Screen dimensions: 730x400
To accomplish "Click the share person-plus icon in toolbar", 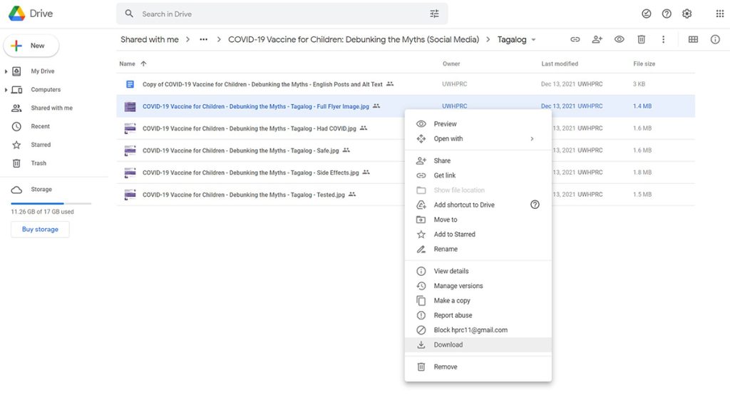I will pyautogui.click(x=597, y=40).
